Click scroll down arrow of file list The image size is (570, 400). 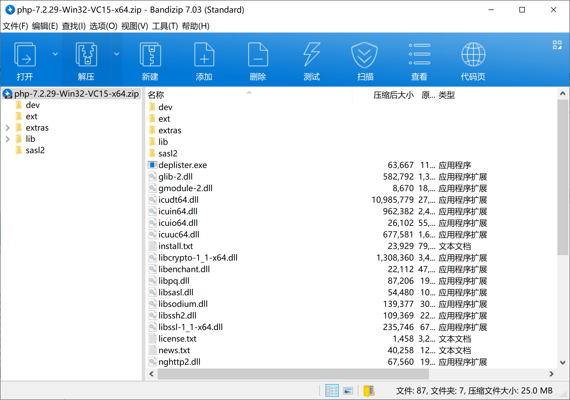tap(562, 362)
